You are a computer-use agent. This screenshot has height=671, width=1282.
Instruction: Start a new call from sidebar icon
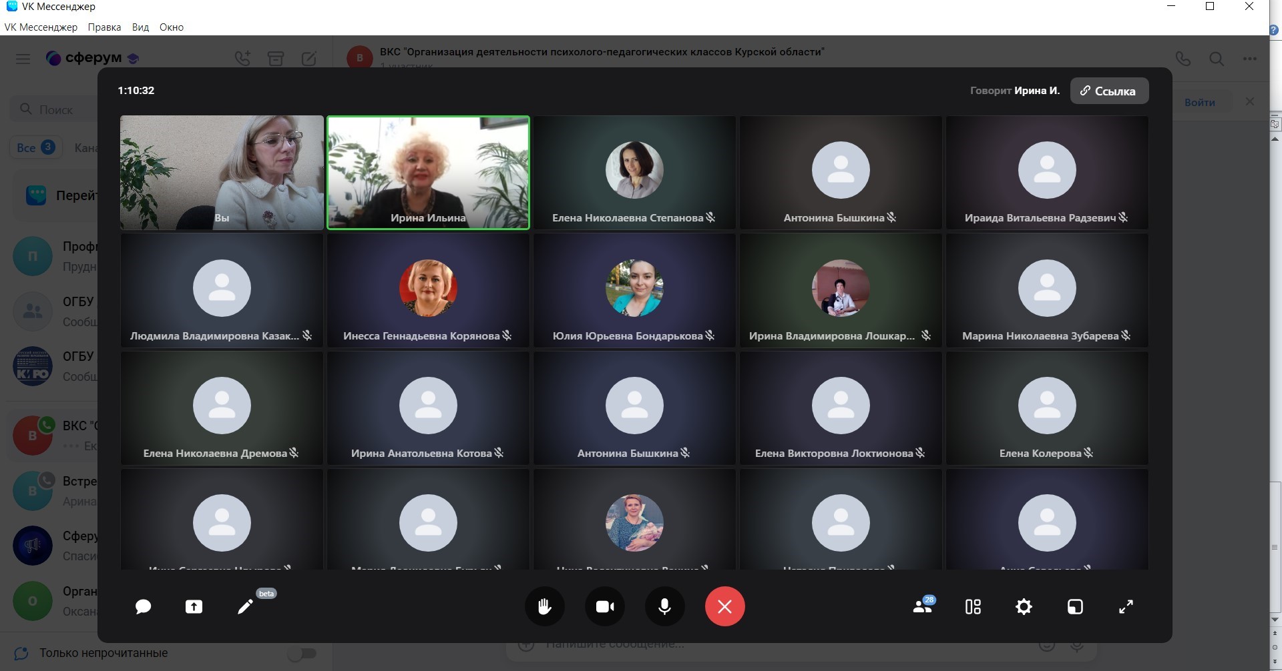242,59
